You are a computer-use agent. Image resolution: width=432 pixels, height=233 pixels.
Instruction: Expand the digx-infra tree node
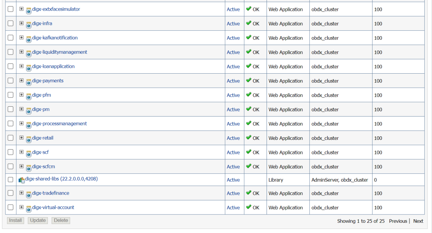pyautogui.click(x=22, y=23)
